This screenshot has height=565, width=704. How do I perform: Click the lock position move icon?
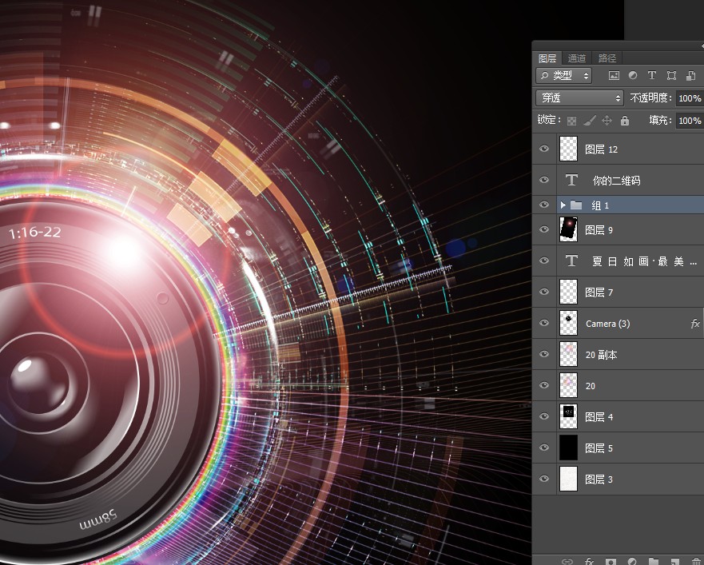tap(607, 121)
